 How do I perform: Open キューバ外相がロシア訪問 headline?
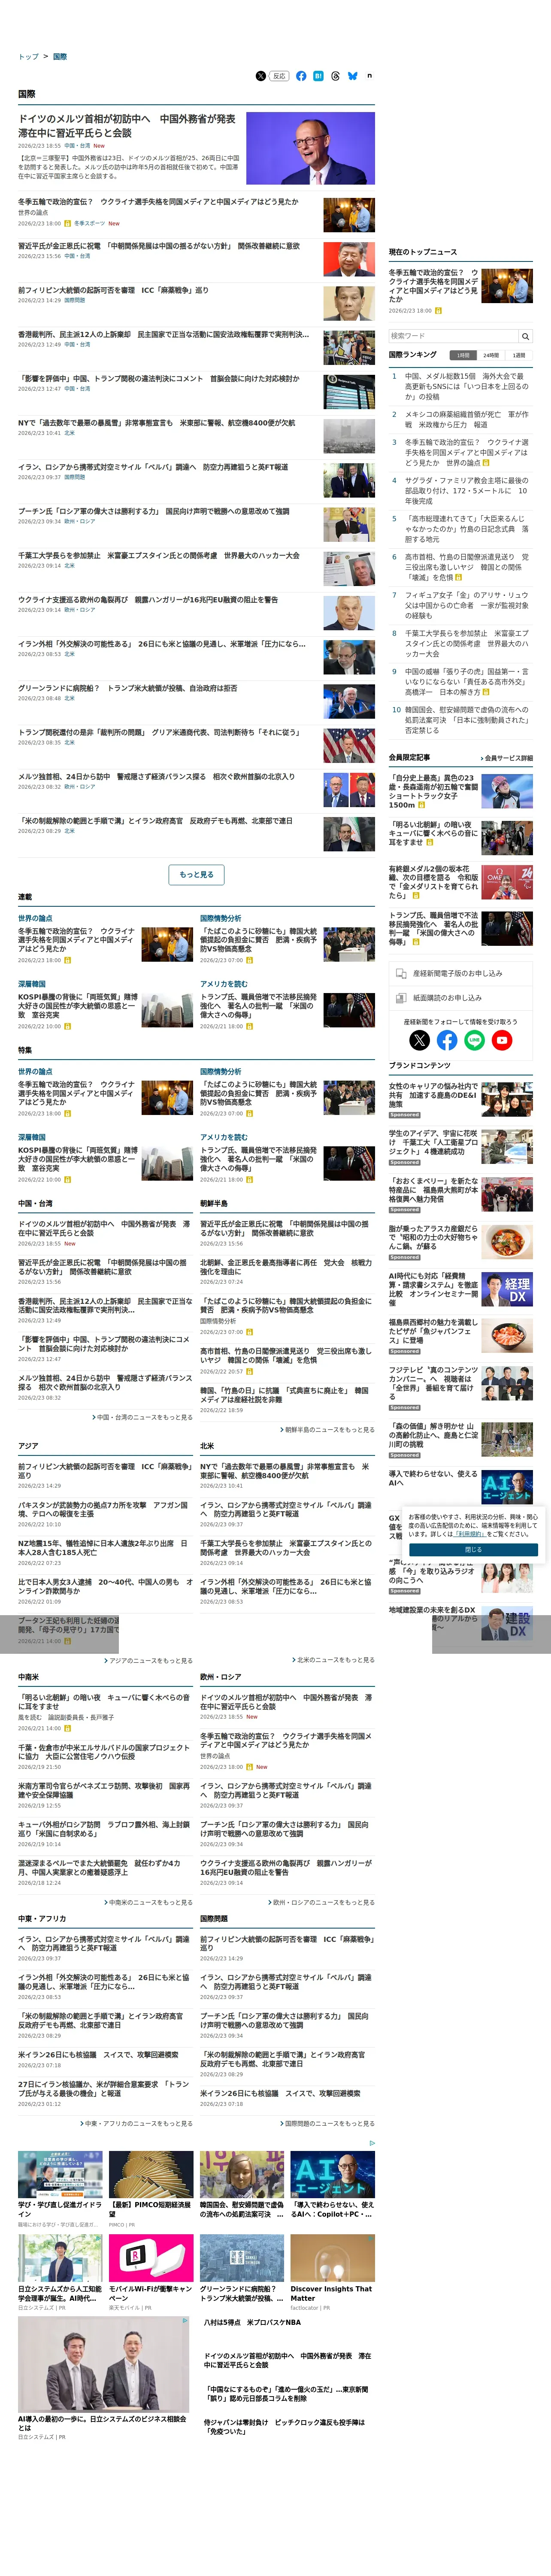click(x=103, y=1829)
